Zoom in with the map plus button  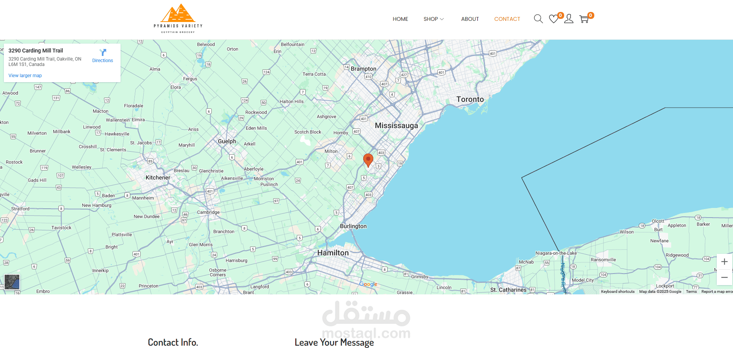(724, 262)
